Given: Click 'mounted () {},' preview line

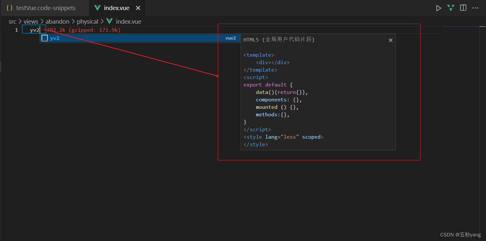Looking at the screenshot, I should (x=277, y=107).
